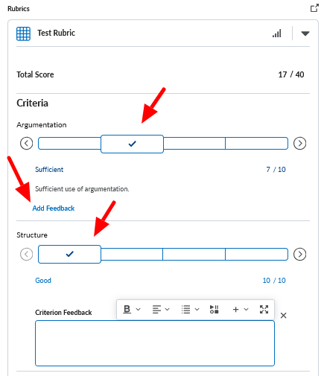The height and width of the screenshot is (376, 324).
Task: Select first level for Argumentation criterion
Action: click(69, 143)
